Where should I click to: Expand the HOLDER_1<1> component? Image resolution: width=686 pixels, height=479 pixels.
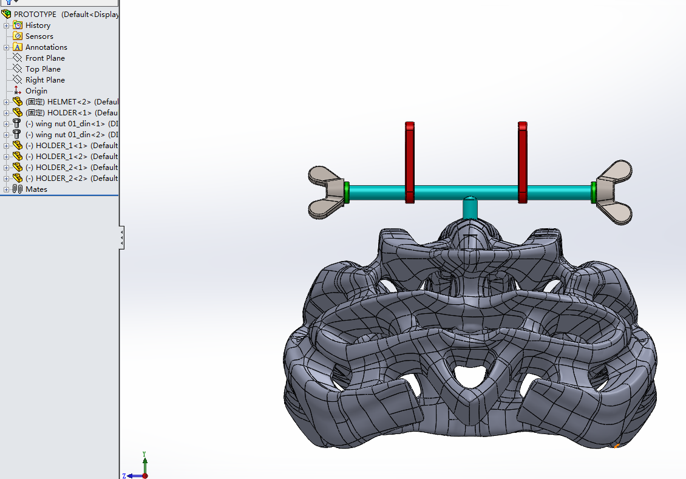click(x=6, y=146)
